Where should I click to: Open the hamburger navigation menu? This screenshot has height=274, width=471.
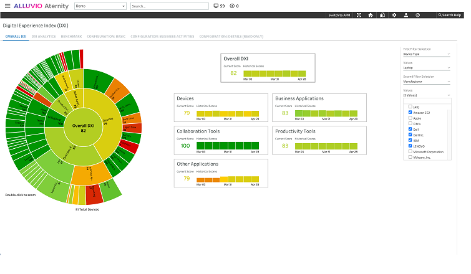pos(7,6)
